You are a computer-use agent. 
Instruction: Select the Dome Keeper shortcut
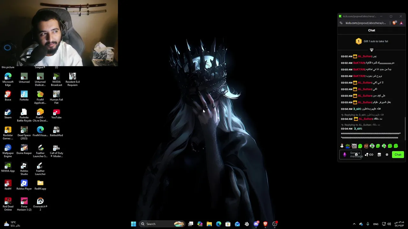coord(24,149)
